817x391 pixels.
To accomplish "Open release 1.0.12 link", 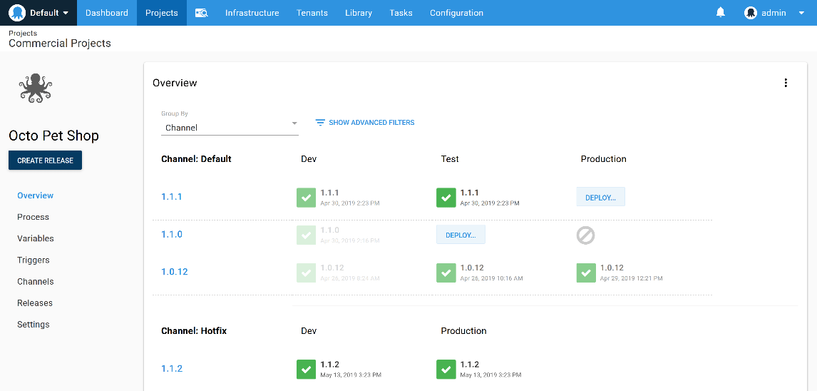I will point(174,272).
